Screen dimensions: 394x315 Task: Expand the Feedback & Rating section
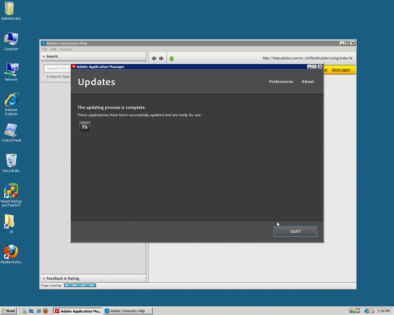coord(61,278)
